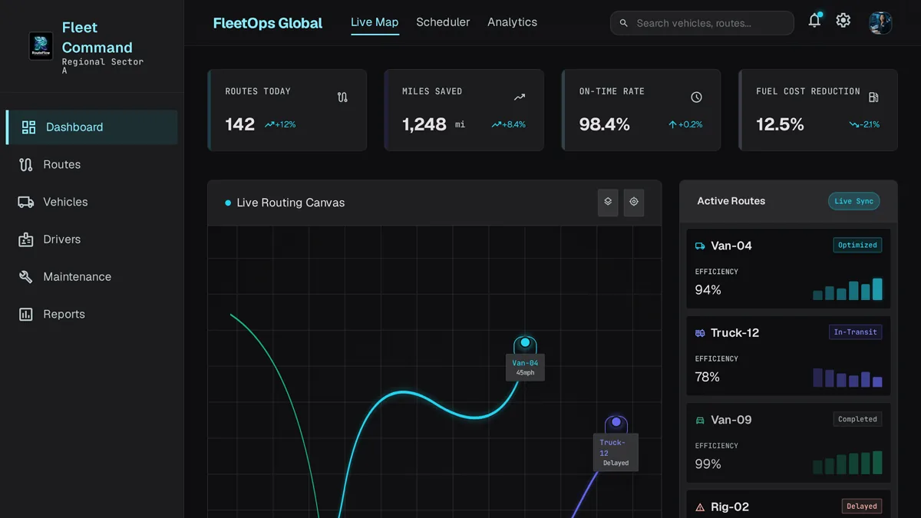Select the Fuel Cost Reduction value 12.5%
Screen dimensions: 921x518
coord(781,124)
